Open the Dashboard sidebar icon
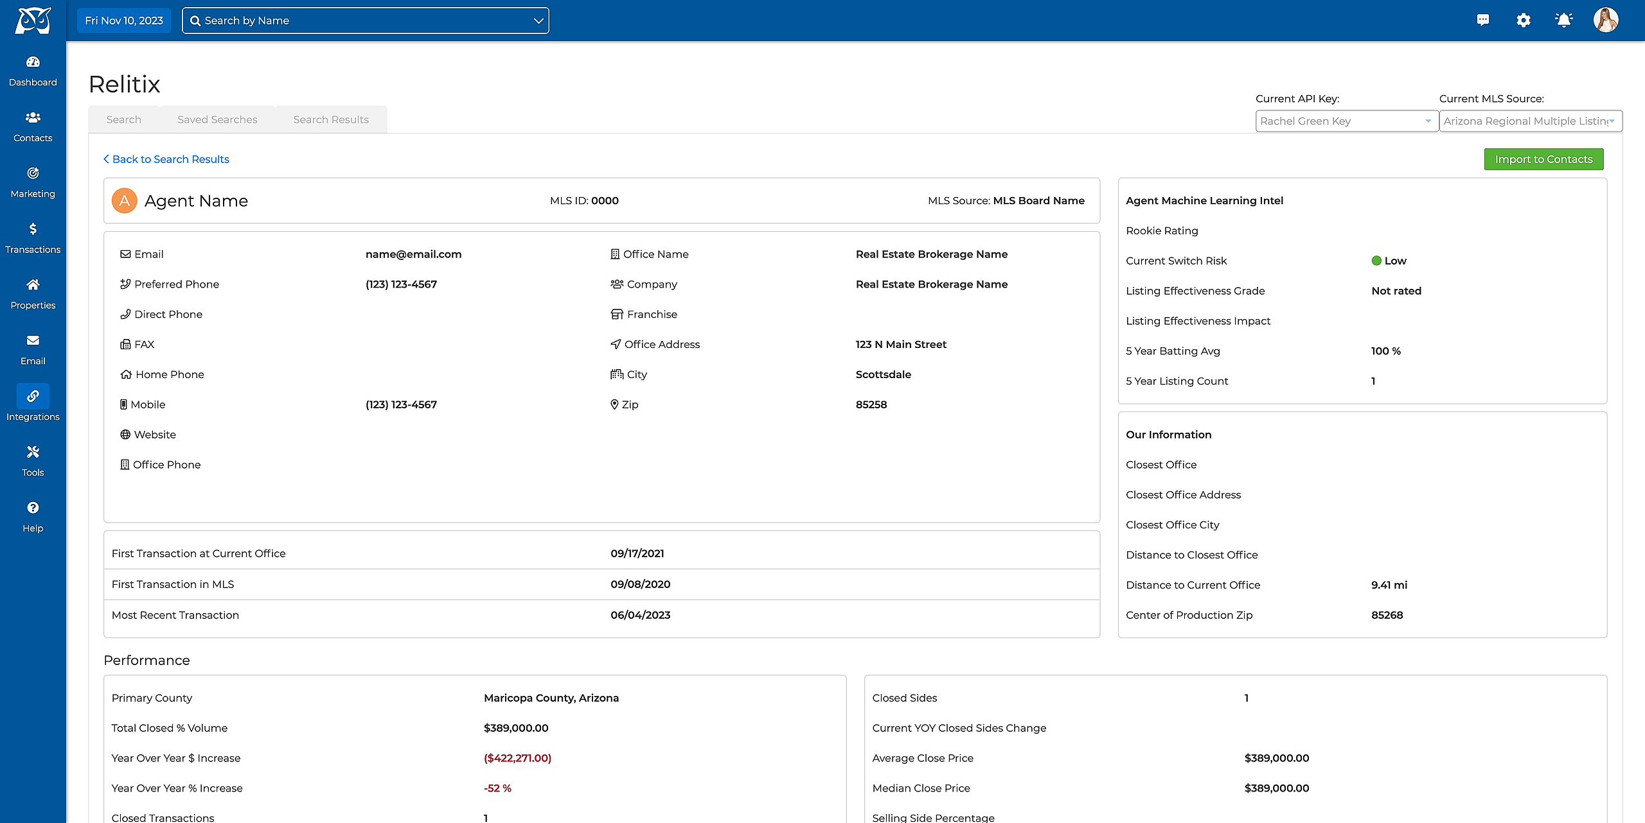 click(33, 62)
